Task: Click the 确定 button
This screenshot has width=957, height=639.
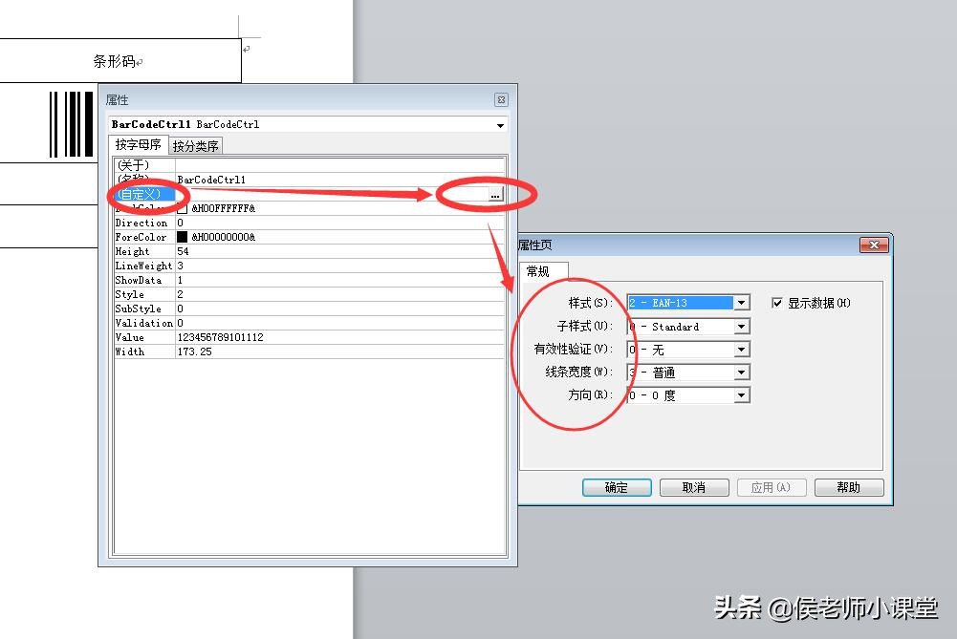Action: click(617, 487)
